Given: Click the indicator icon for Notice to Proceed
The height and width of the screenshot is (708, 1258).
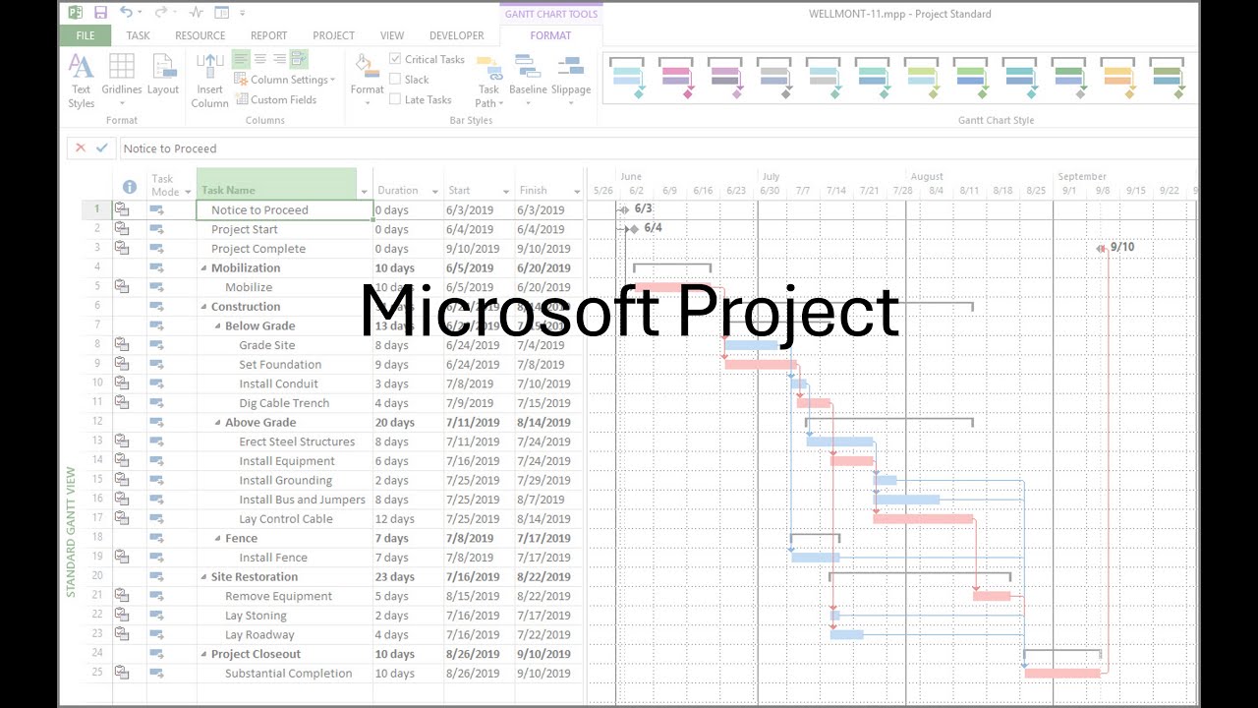Looking at the screenshot, I should click(x=122, y=209).
